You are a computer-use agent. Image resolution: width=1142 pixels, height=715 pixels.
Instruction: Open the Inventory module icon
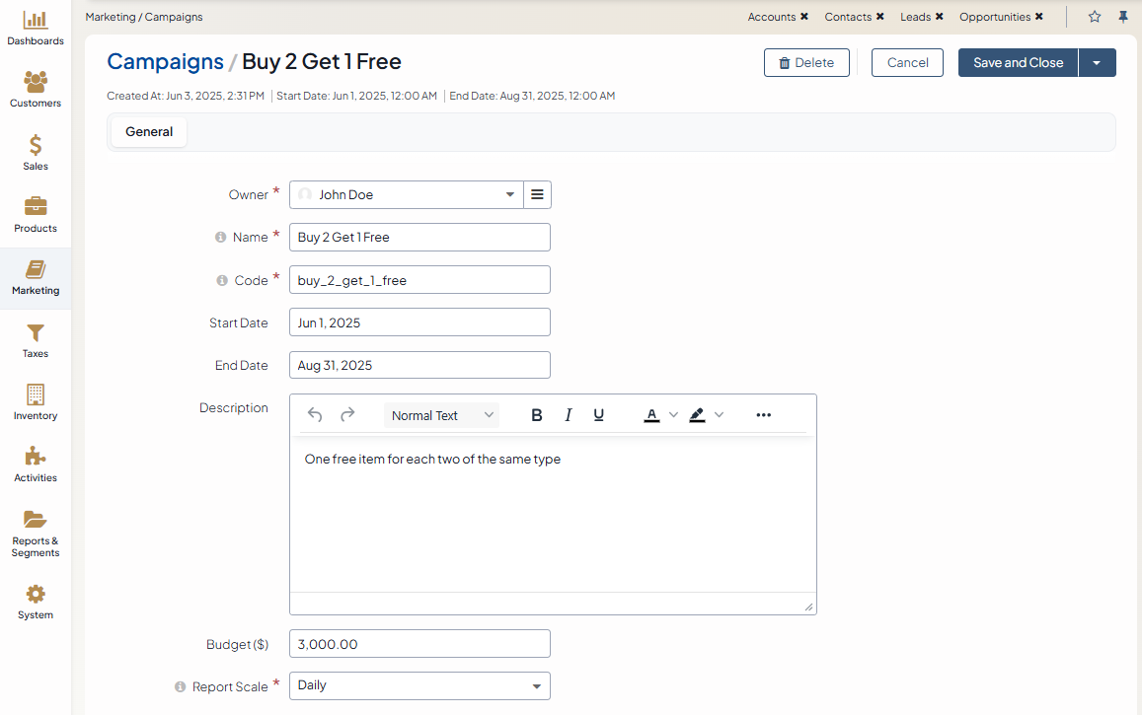tap(36, 395)
